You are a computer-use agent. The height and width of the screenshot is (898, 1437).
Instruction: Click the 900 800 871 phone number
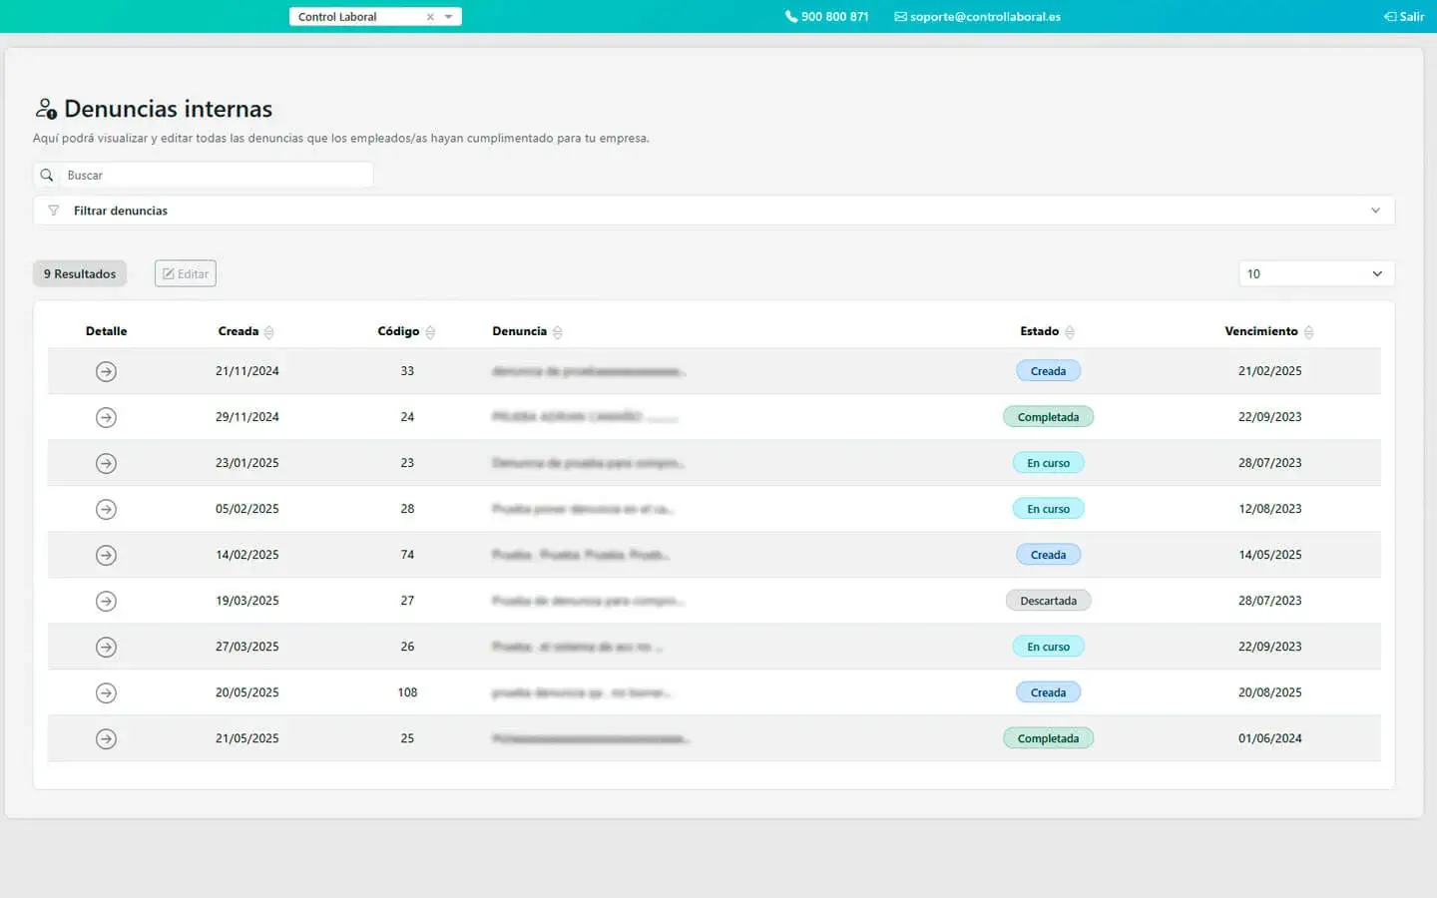click(x=827, y=17)
